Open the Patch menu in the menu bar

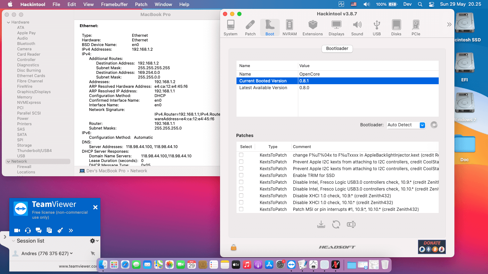[141, 4]
